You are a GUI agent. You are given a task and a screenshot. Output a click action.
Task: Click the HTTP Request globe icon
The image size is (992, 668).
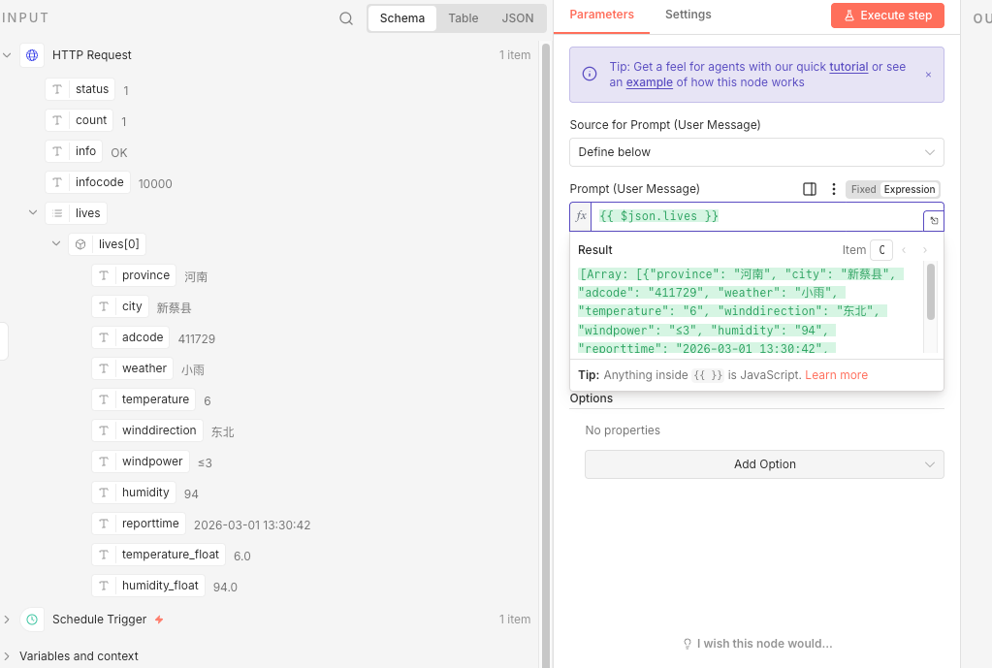pos(32,55)
